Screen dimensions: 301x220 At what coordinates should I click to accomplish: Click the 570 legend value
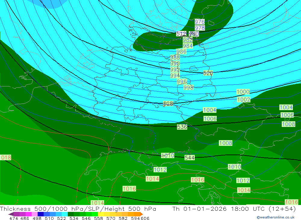point(111,218)
